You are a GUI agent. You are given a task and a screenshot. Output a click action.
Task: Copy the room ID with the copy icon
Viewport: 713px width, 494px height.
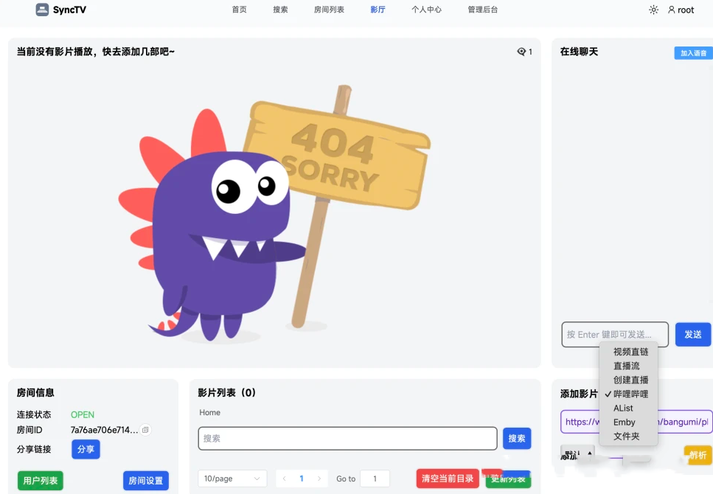[145, 429]
